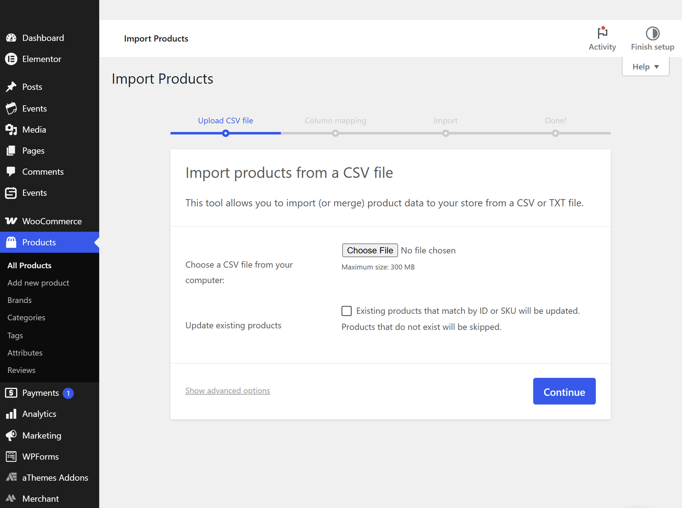Click the Elementor logo icon
The width and height of the screenshot is (682, 508).
pos(11,59)
